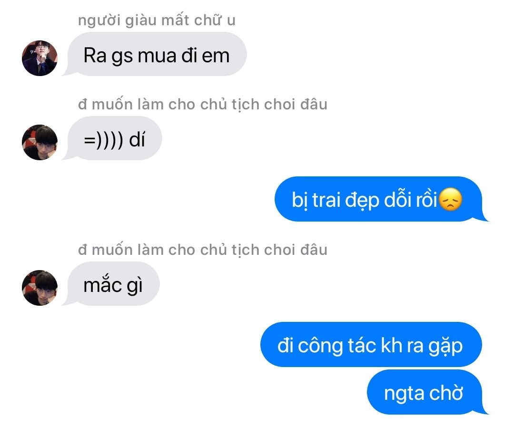The height and width of the screenshot is (426, 514).
Task: Tap the avatar beside "=)))) dí" message
Action: click(40, 143)
